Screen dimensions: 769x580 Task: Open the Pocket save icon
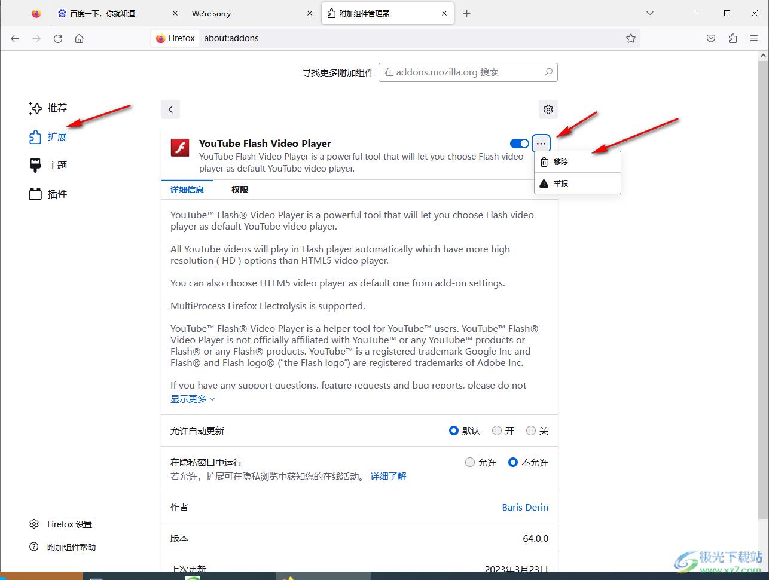(711, 38)
